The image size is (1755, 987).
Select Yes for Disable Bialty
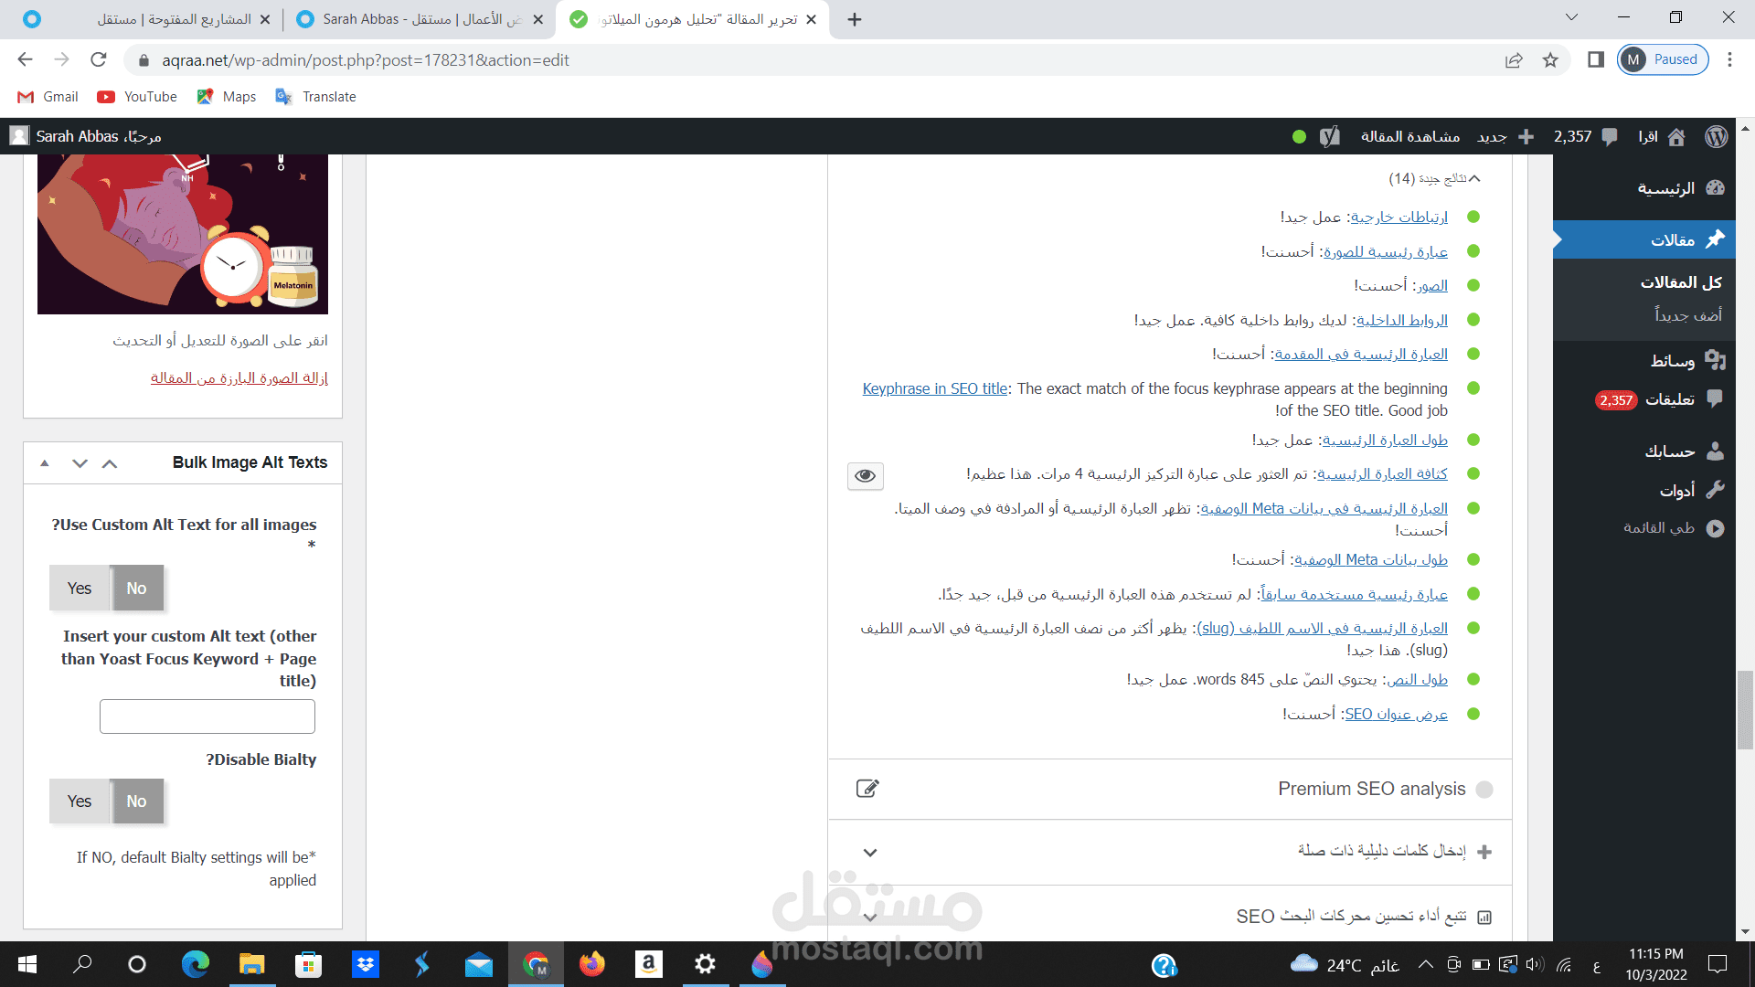(80, 801)
